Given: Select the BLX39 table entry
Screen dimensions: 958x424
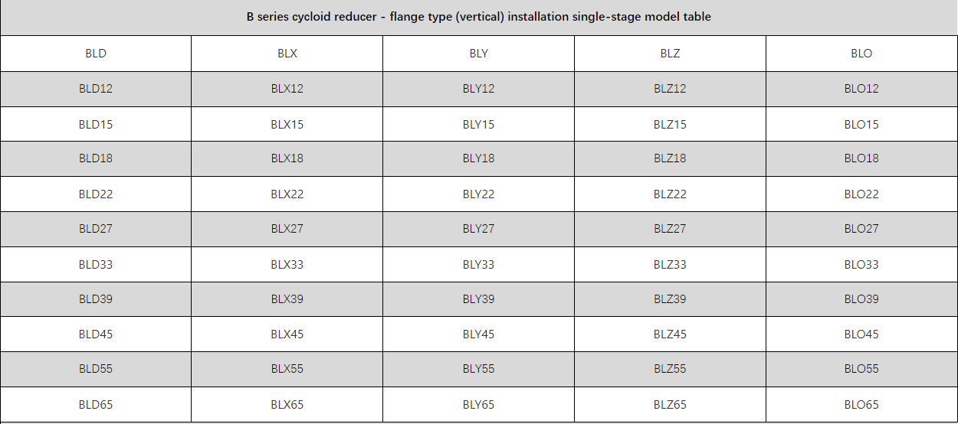Looking at the screenshot, I should (x=287, y=299).
